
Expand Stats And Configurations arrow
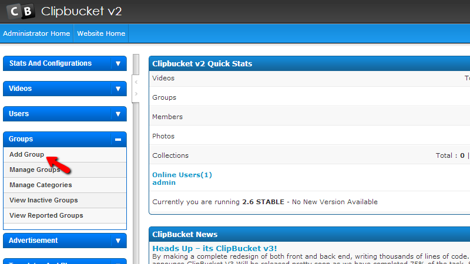tap(118, 63)
